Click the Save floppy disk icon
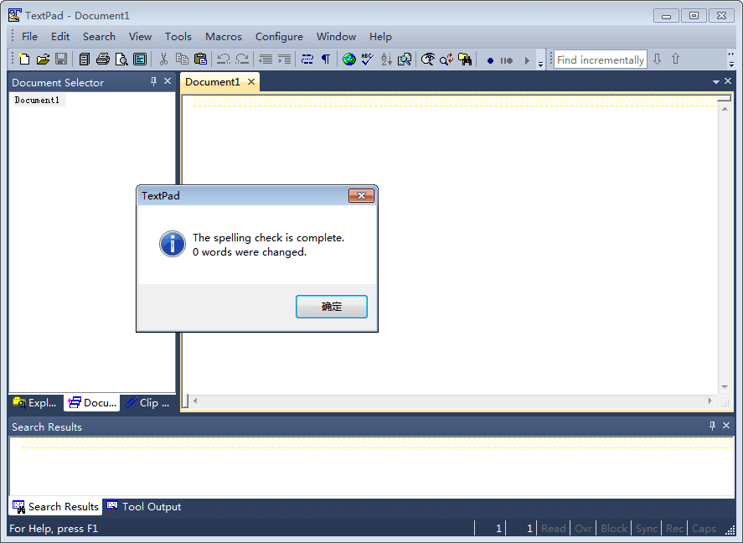 pos(61,59)
